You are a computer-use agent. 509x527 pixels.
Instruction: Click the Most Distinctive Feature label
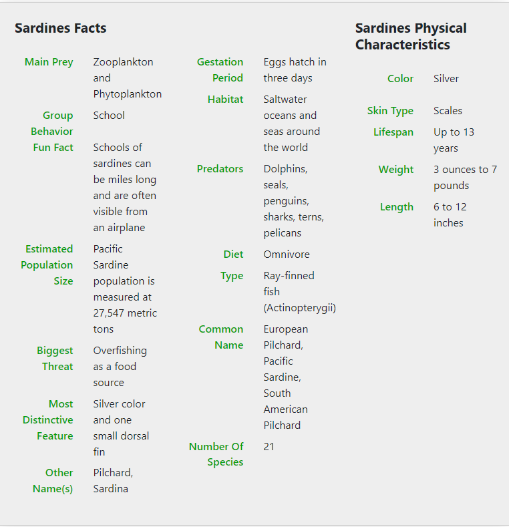coord(48,420)
